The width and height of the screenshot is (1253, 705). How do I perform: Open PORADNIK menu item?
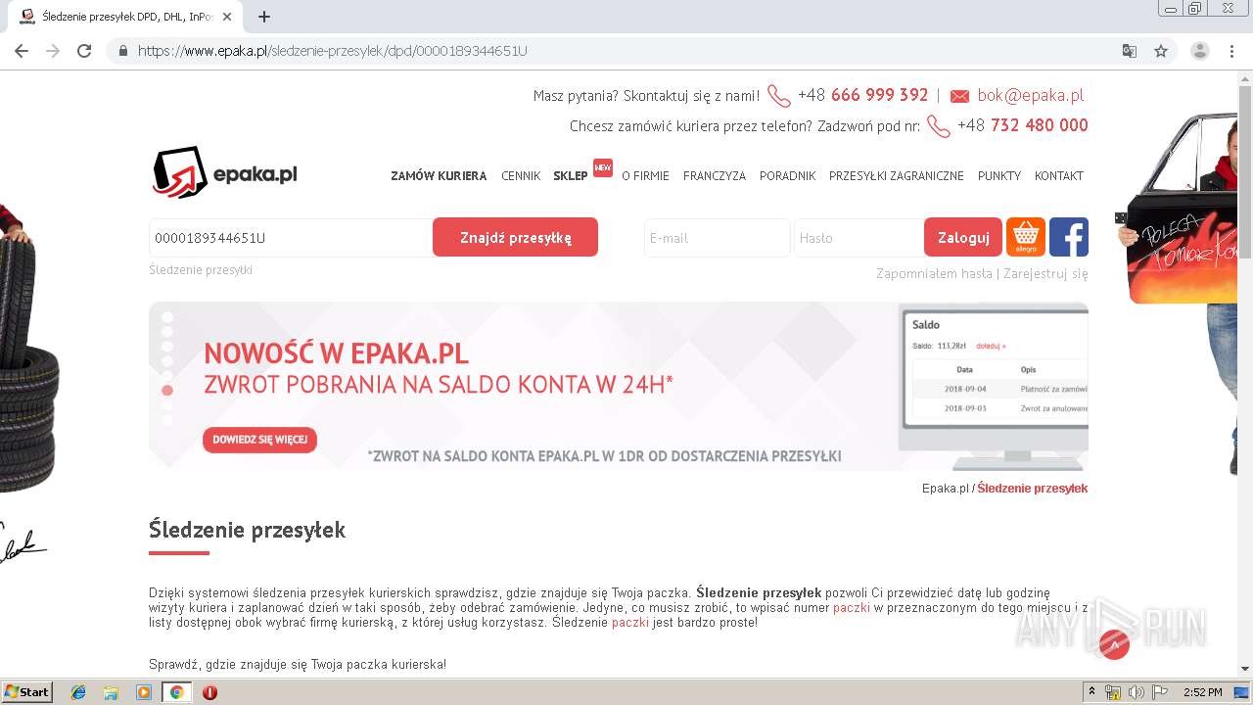(787, 176)
